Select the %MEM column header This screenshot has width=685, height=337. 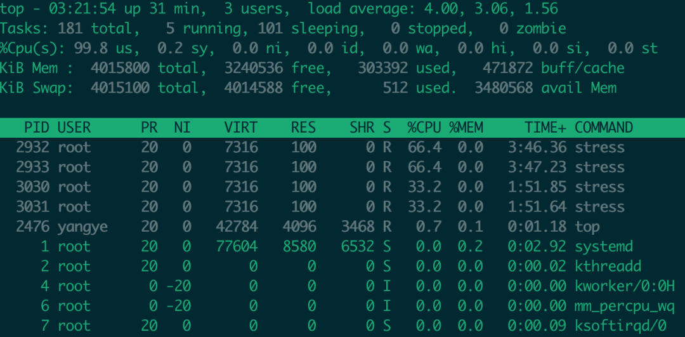point(466,128)
